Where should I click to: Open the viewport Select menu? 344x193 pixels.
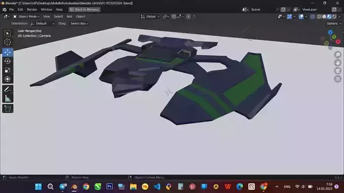click(58, 16)
